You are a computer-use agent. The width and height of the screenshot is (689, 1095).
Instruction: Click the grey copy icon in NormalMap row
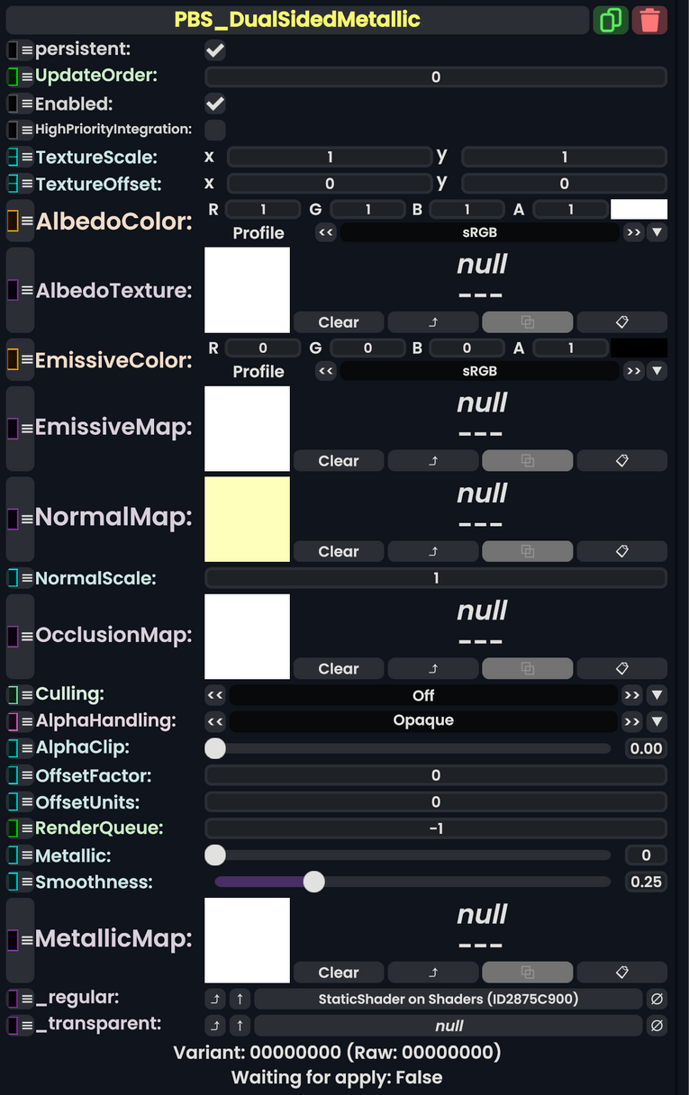[527, 552]
